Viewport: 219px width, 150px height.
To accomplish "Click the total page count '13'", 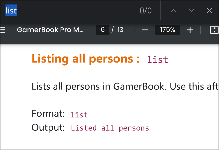I will click(120, 30).
